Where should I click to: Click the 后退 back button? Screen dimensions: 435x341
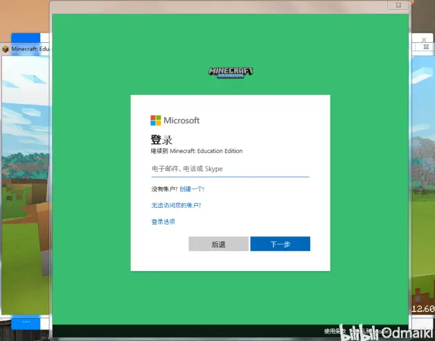pyautogui.click(x=219, y=244)
